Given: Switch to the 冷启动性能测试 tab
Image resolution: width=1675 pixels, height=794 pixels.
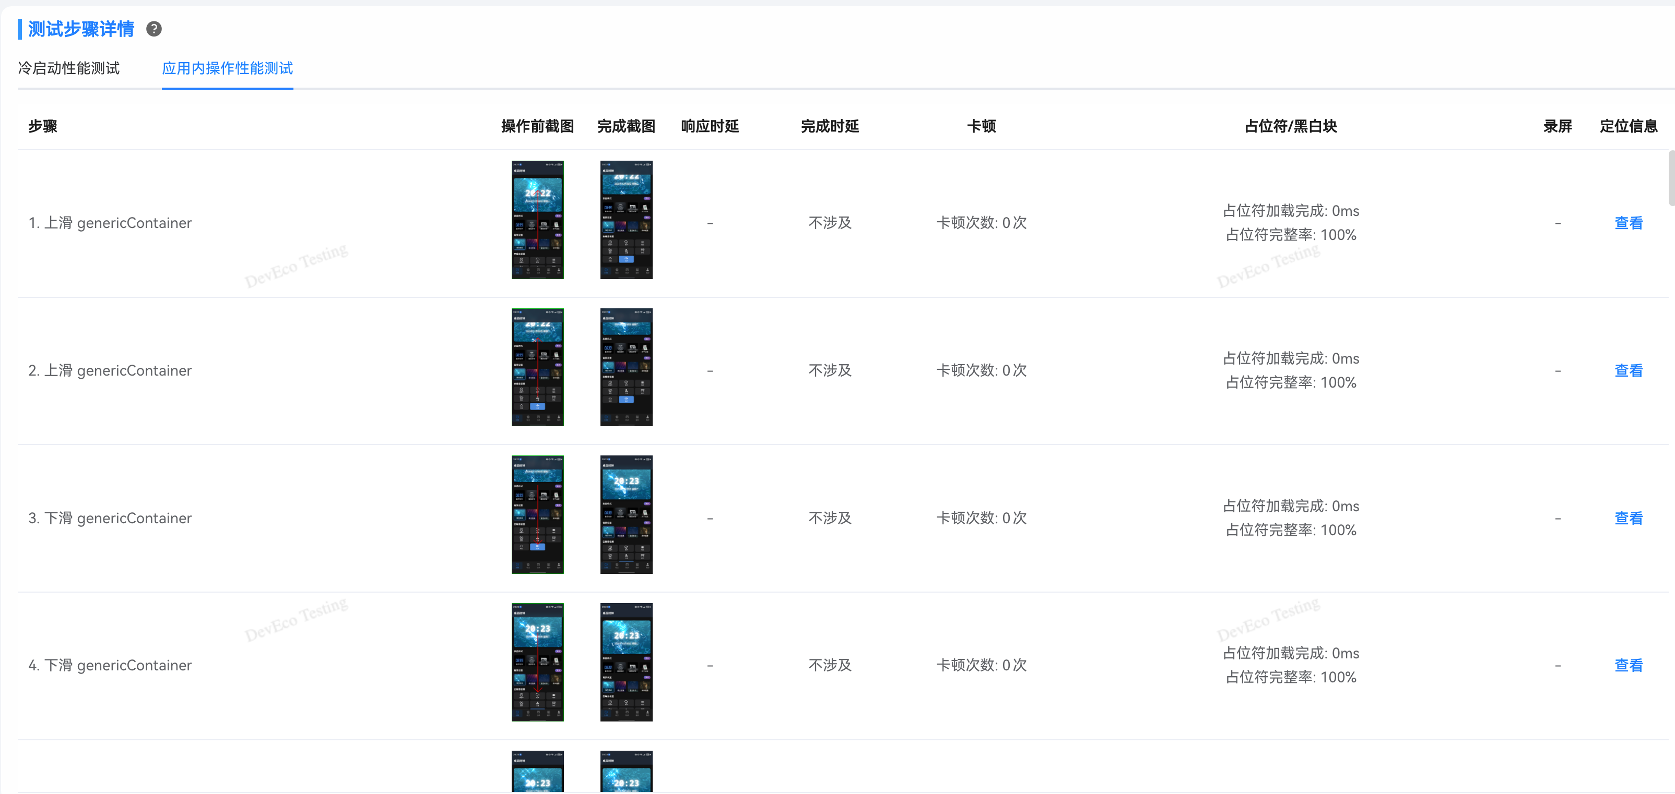Looking at the screenshot, I should click(69, 68).
